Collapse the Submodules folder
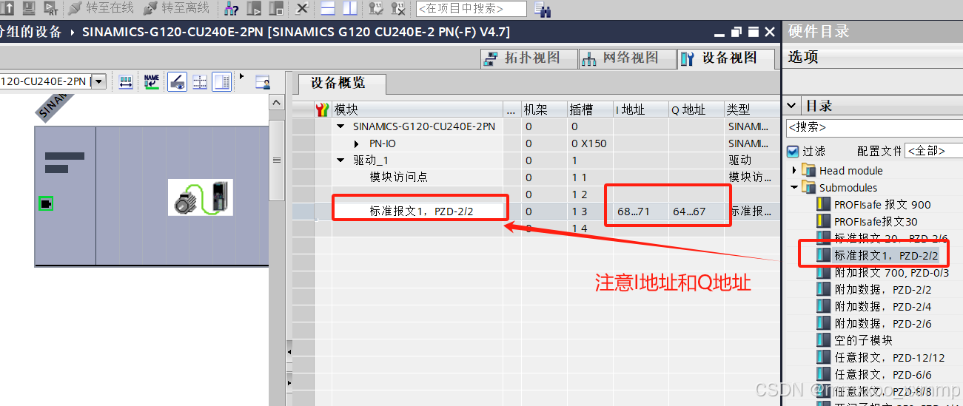The width and height of the screenshot is (963, 406). point(795,187)
